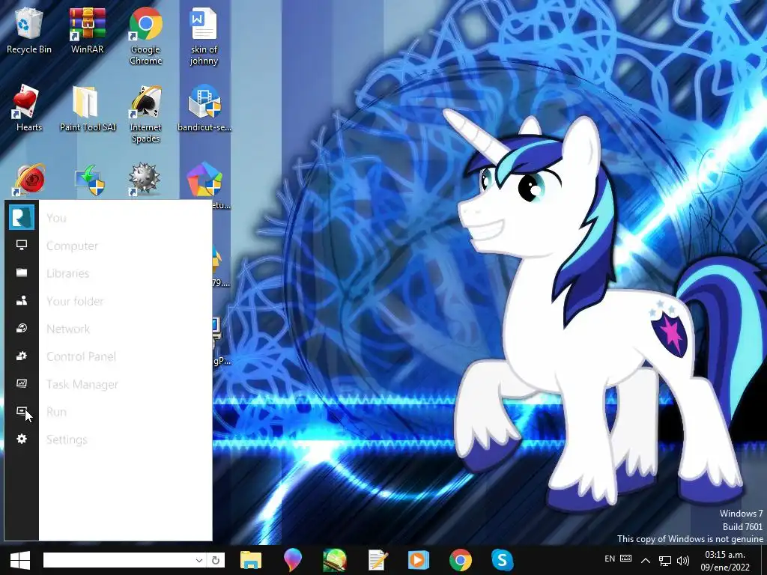Click the volume speaker tray icon
The width and height of the screenshot is (767, 575).
[683, 561]
